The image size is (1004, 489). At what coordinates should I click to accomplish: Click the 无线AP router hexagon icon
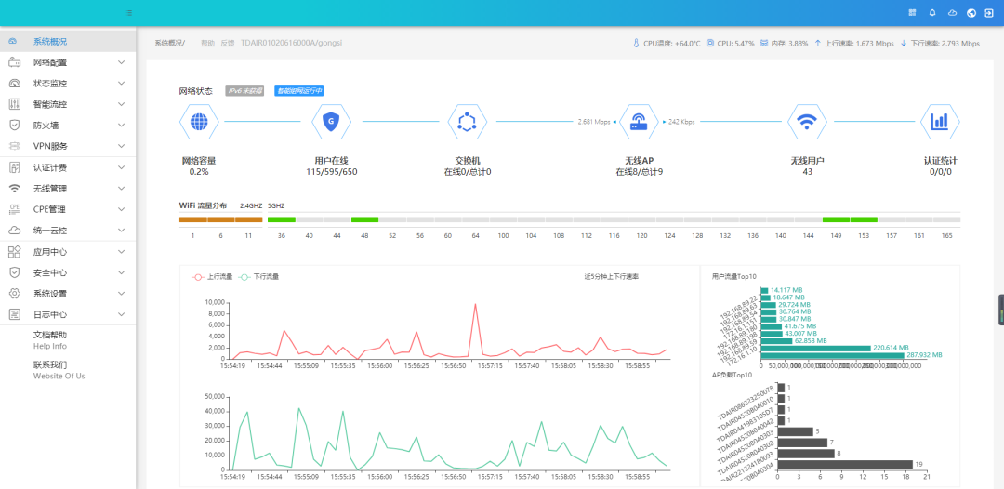coord(639,121)
